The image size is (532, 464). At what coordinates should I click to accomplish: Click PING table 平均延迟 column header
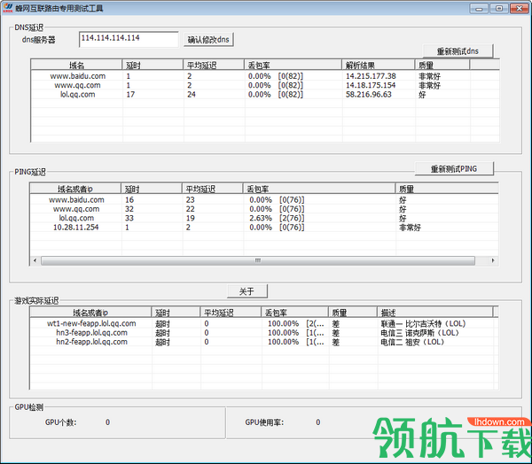(212, 189)
